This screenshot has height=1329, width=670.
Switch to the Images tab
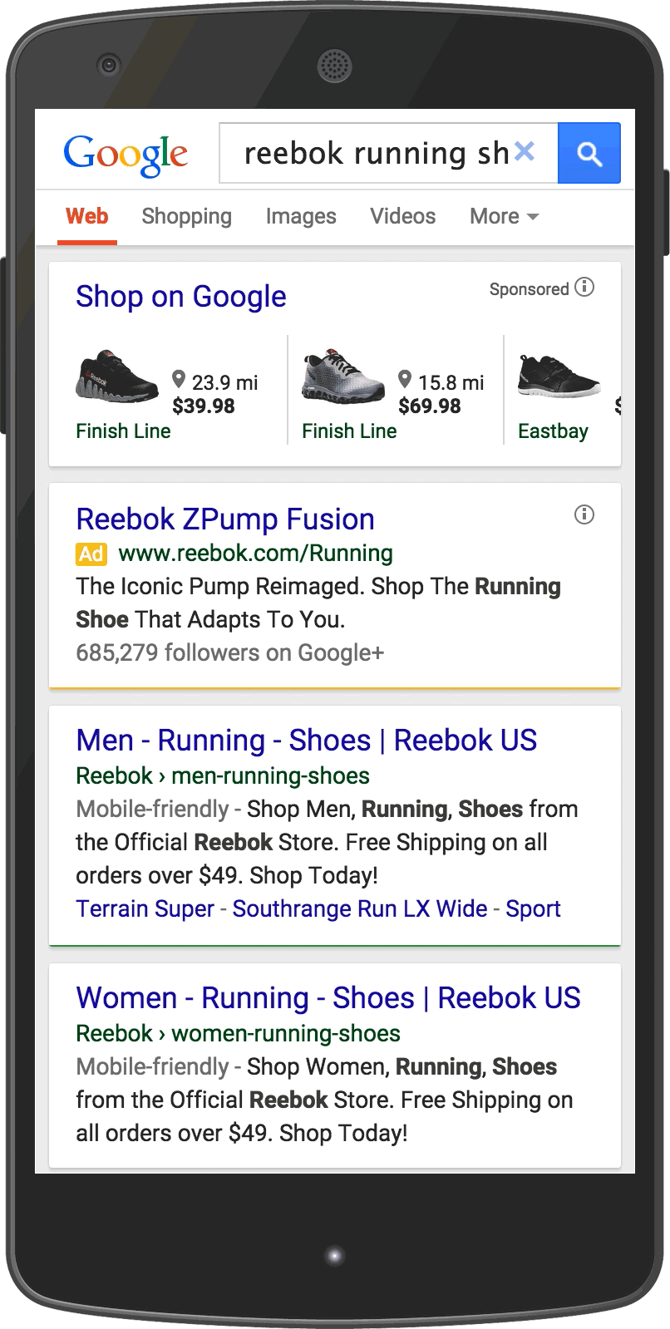301,216
